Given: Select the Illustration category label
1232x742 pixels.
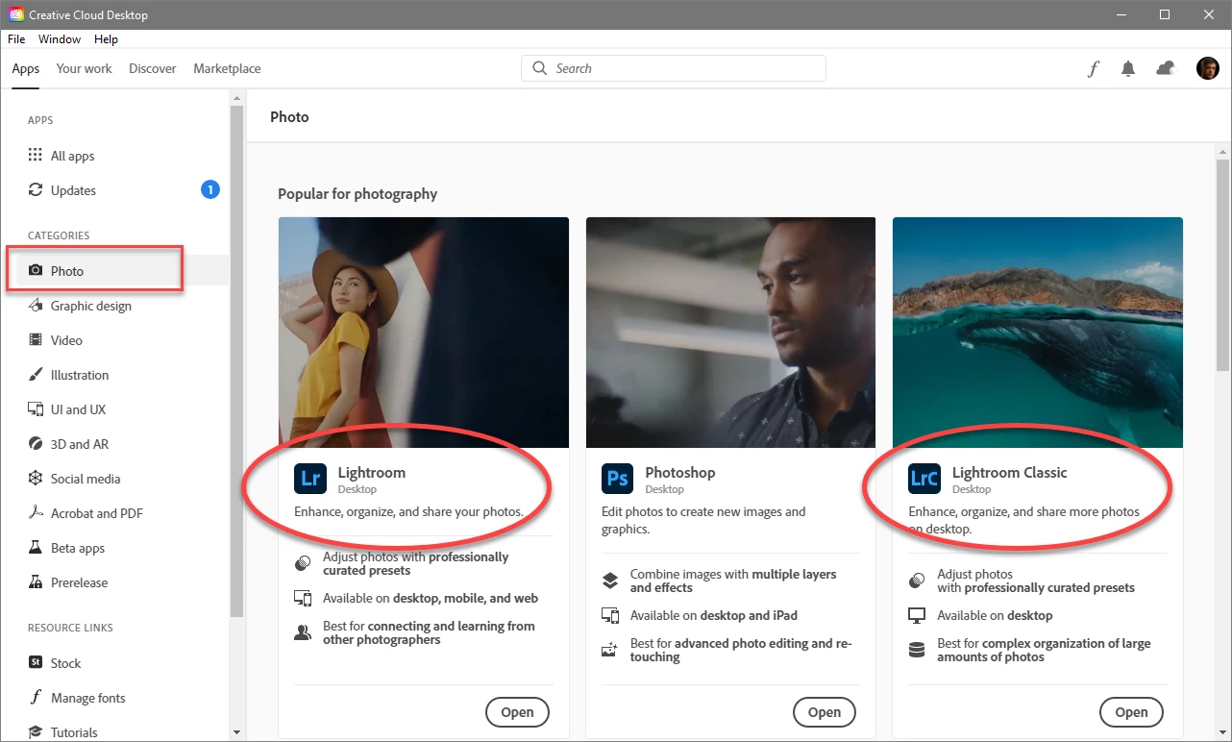Looking at the screenshot, I should pyautogui.click(x=80, y=375).
